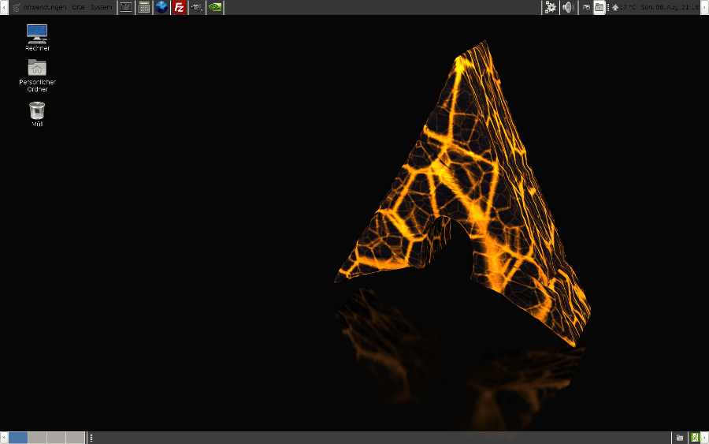The height and width of the screenshot is (444, 709).
Task: Open the NVIDIA settings launcher
Action: click(215, 7)
